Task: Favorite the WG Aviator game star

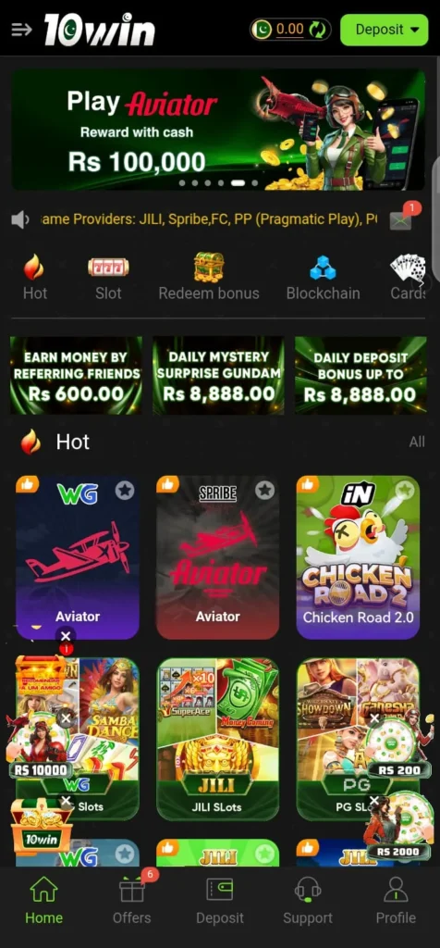Action: coord(125,491)
